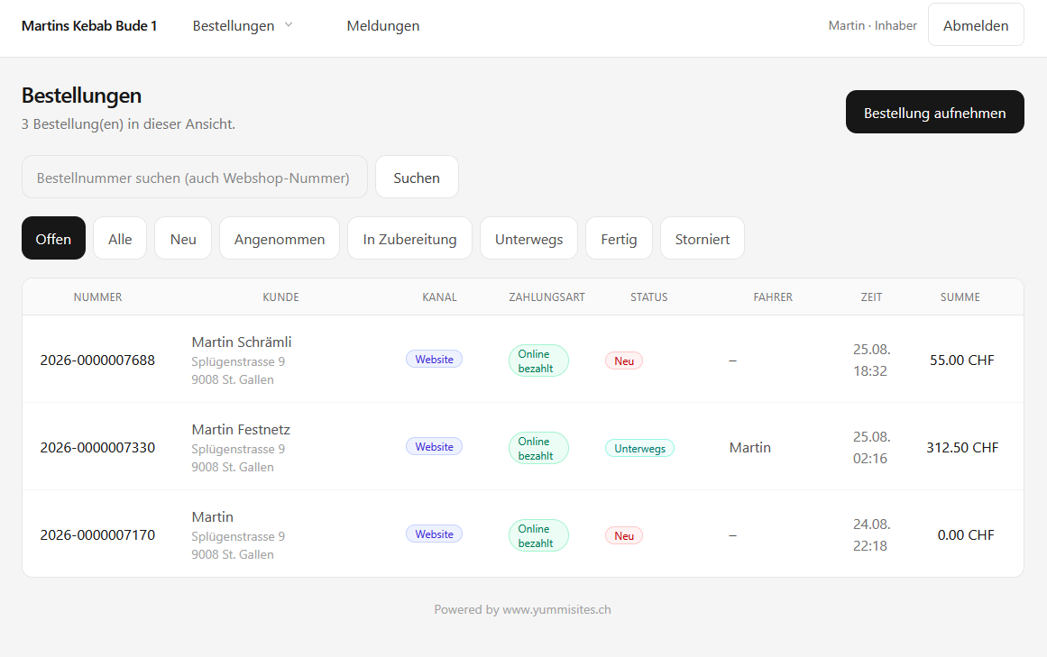The image size is (1047, 657).
Task: Click the 3 Bestellung(en) in dieser Ansicht text
Action: tap(128, 124)
